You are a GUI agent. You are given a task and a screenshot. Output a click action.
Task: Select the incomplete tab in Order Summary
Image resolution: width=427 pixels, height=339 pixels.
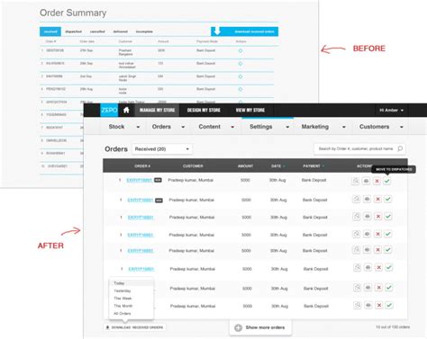[x=144, y=31]
